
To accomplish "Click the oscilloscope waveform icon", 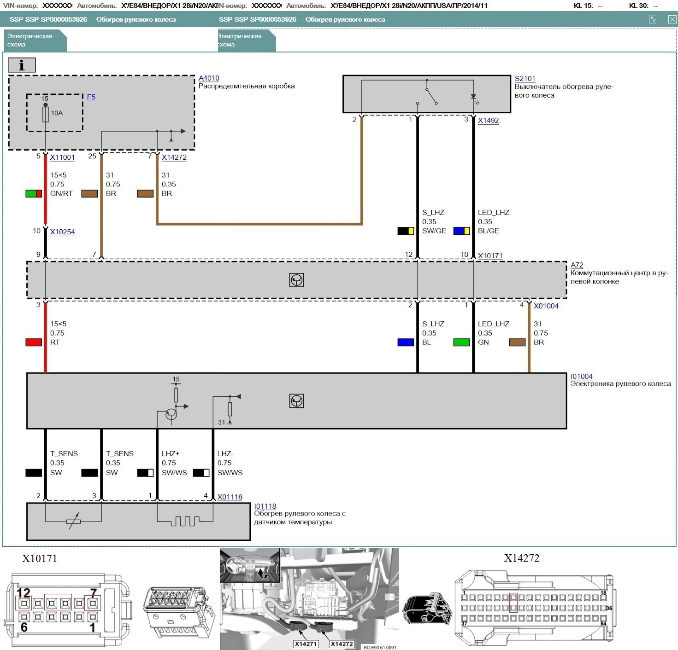I will click(x=653, y=19).
